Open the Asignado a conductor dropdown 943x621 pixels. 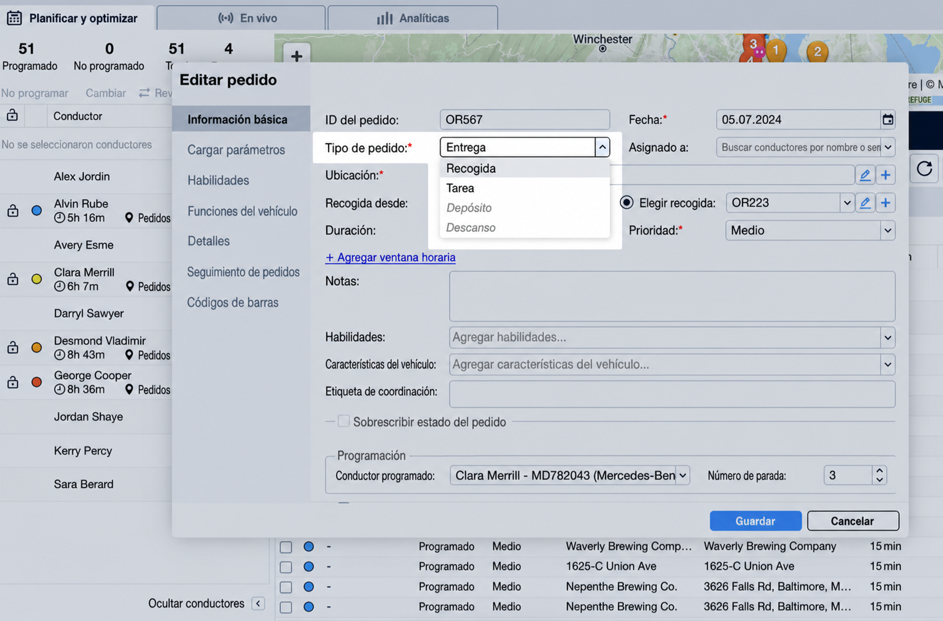(x=888, y=147)
